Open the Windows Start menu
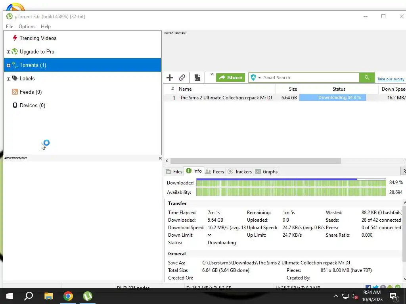The height and width of the screenshot is (304, 406). (x=10, y=296)
